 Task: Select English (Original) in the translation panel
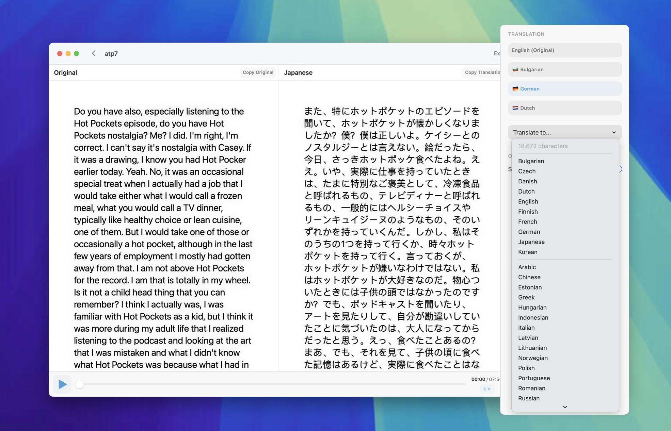pos(564,50)
